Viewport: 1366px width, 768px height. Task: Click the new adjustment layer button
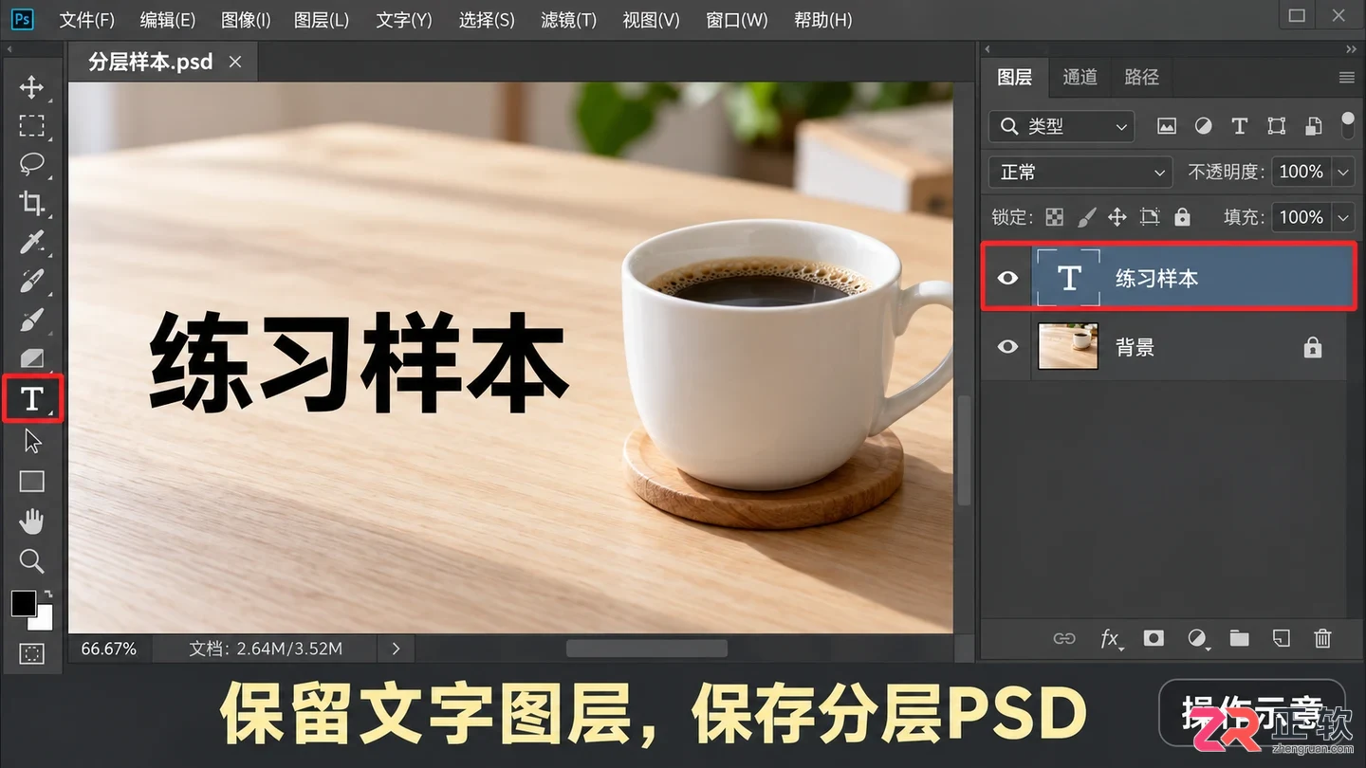[1198, 639]
